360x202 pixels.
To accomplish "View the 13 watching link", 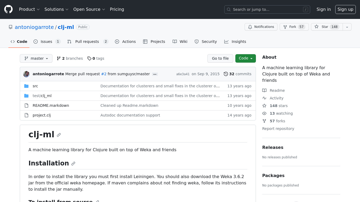I will [x=278, y=113].
